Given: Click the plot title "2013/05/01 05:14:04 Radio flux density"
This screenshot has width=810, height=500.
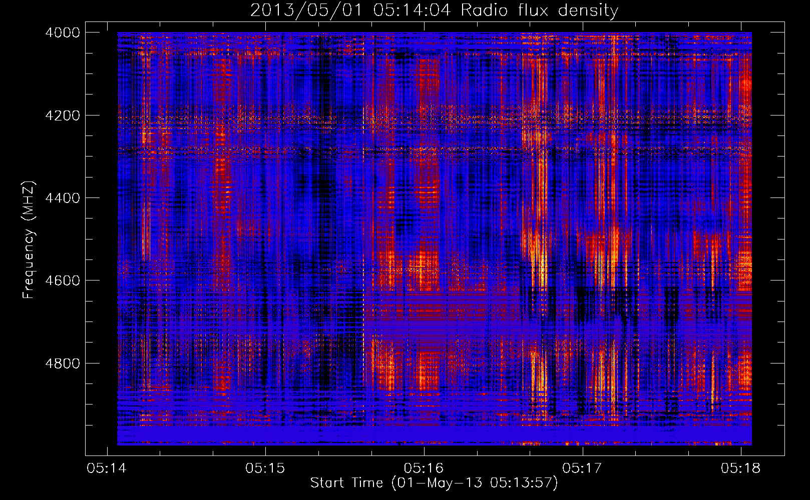Looking at the screenshot, I should tap(434, 10).
